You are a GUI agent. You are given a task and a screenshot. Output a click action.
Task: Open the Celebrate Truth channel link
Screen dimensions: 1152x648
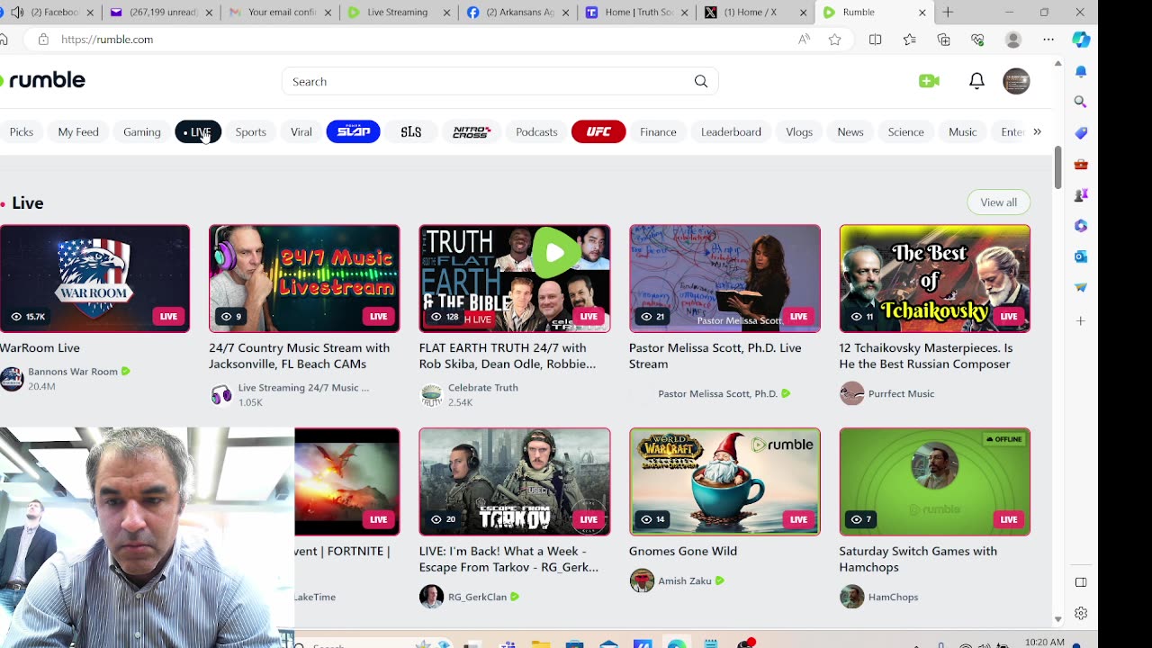point(483,387)
